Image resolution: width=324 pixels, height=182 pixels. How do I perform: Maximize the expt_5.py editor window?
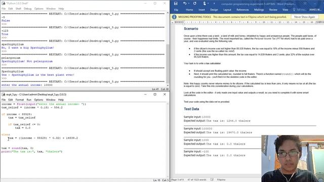(x=155, y=95)
